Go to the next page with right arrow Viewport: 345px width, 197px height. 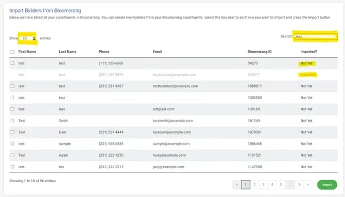pos(308,185)
